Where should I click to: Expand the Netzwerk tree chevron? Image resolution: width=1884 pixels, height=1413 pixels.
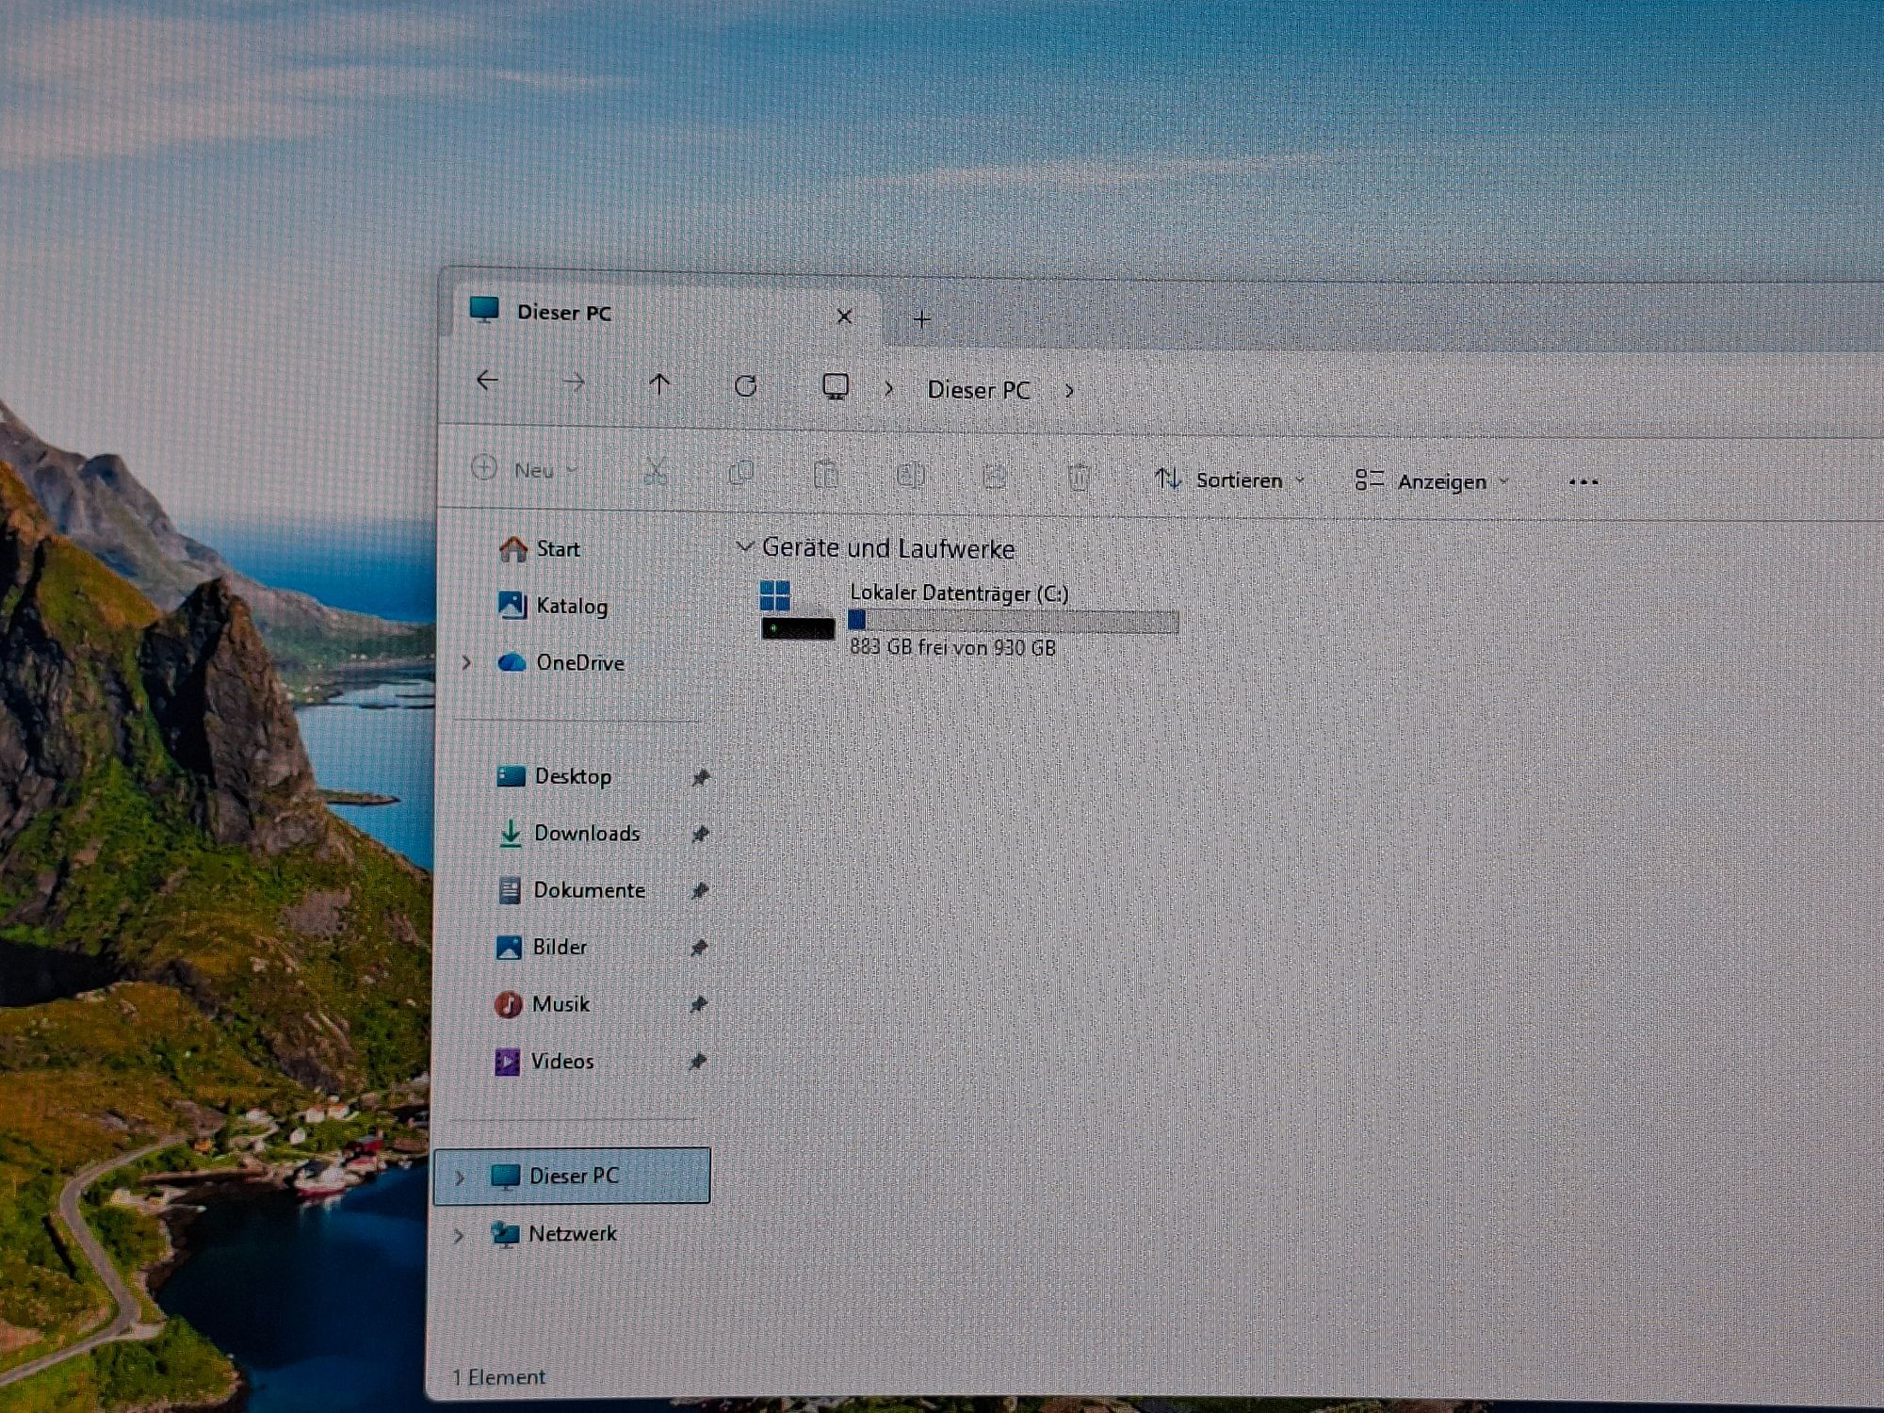point(459,1235)
